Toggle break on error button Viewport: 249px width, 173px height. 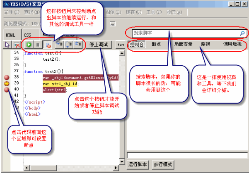coord(48,45)
